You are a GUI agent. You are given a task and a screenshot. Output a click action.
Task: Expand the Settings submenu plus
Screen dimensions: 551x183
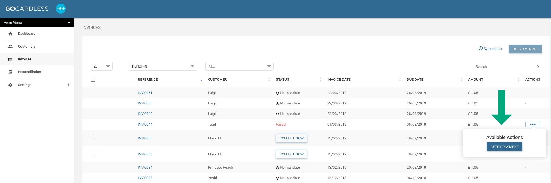tap(68, 85)
